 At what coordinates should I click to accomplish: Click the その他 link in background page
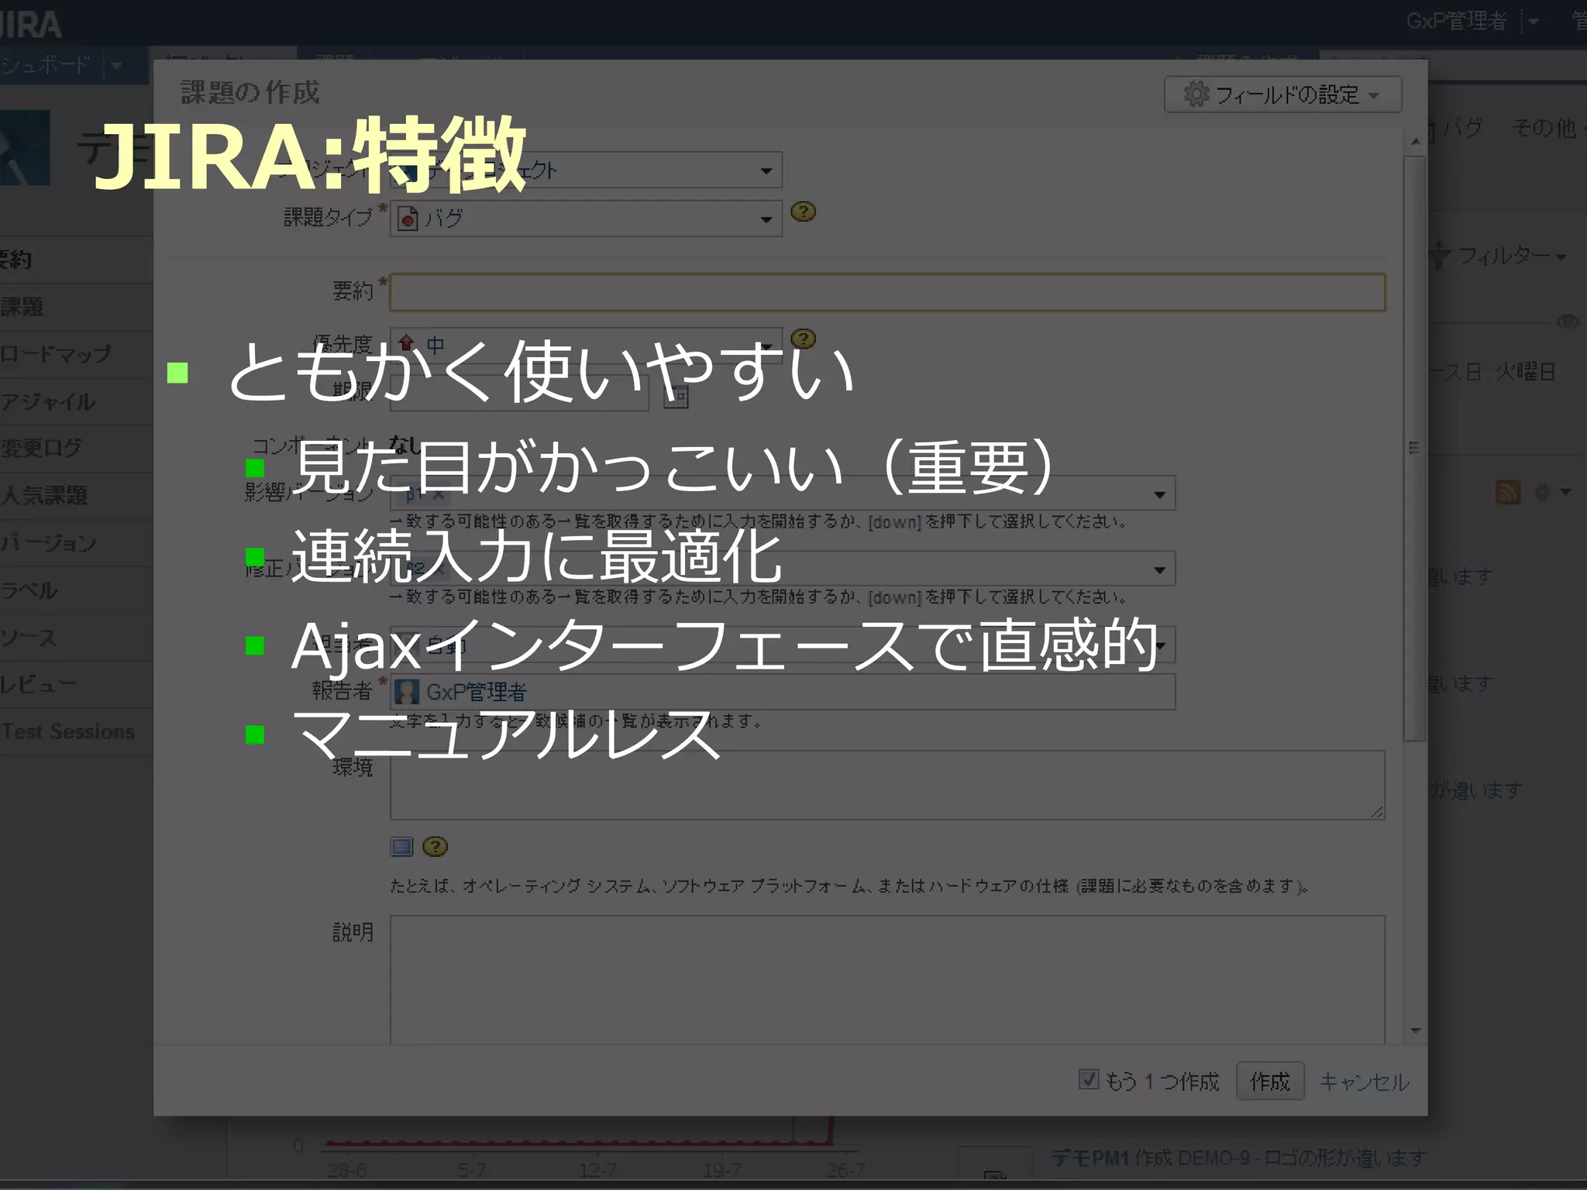(x=1544, y=128)
